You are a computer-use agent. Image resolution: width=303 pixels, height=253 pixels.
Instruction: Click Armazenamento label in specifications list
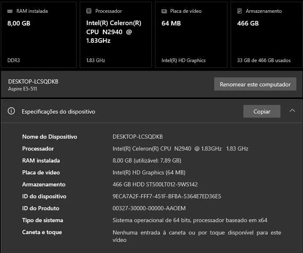click(44, 184)
